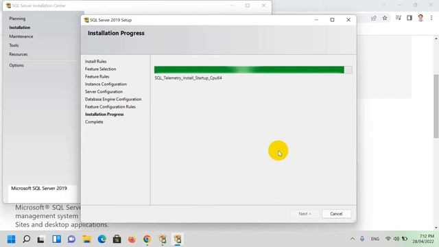Open Wi-Fi network tray icon

[388, 239]
